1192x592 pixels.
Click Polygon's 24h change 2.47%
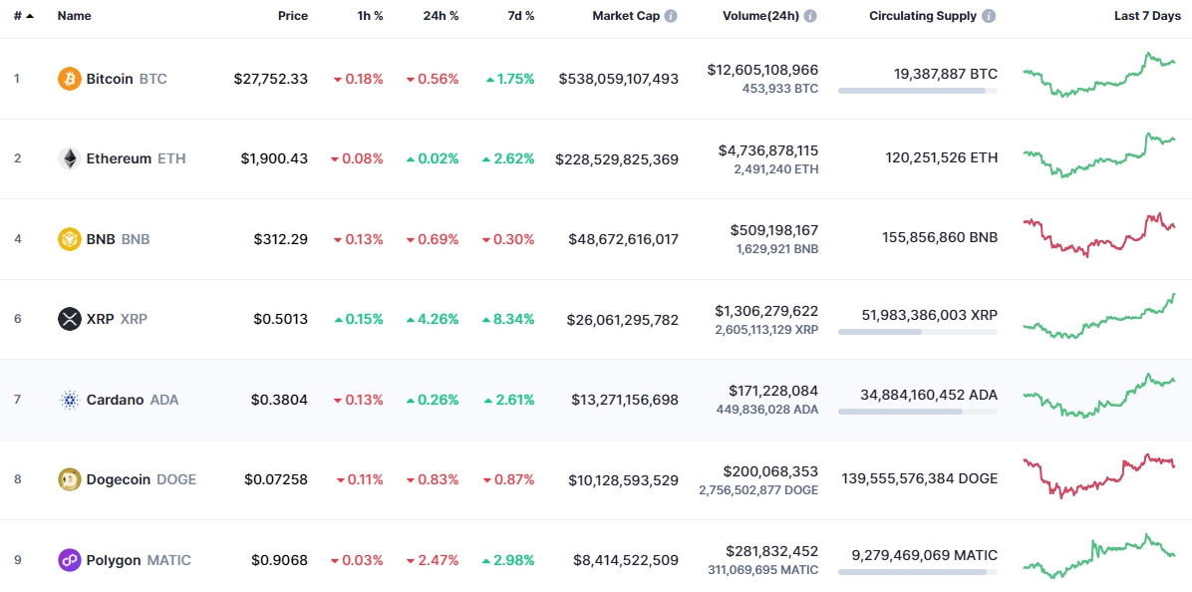[x=433, y=561]
